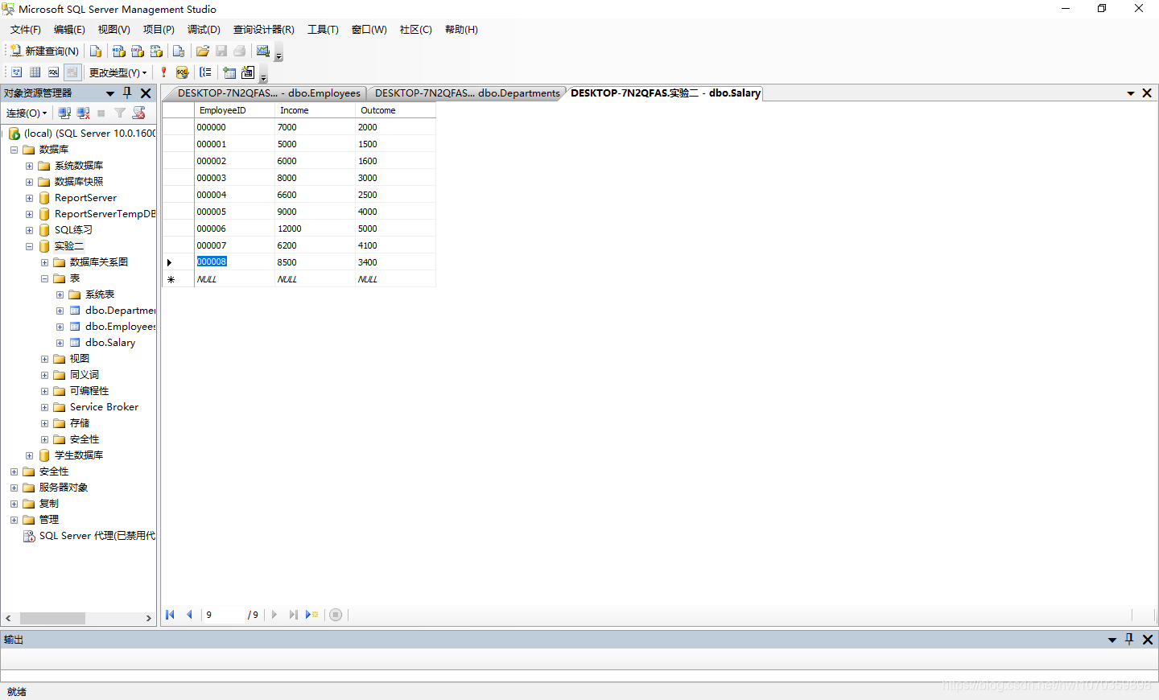The width and height of the screenshot is (1159, 700).
Task: Open Object Explorer window position dropdown
Action: 110,93
